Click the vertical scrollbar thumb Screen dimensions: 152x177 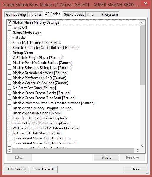coord(143,55)
